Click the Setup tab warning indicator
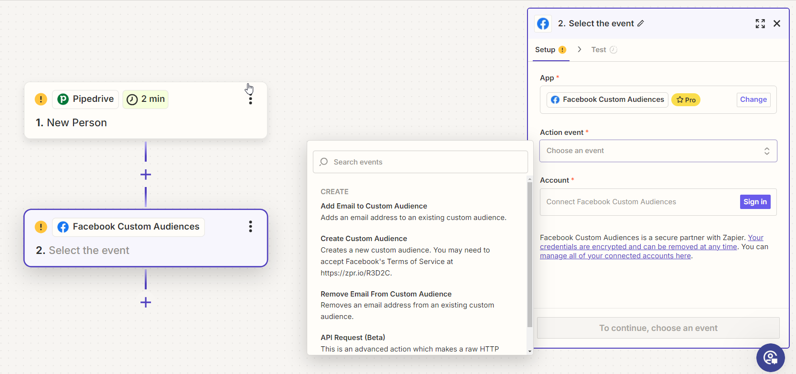Image resolution: width=796 pixels, height=374 pixels. coord(562,50)
